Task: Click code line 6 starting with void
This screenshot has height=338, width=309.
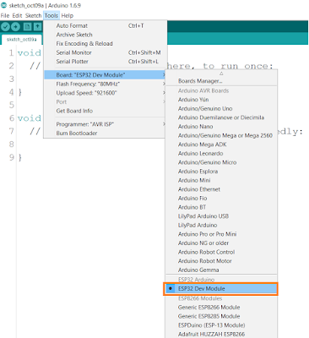Action: pos(30,118)
